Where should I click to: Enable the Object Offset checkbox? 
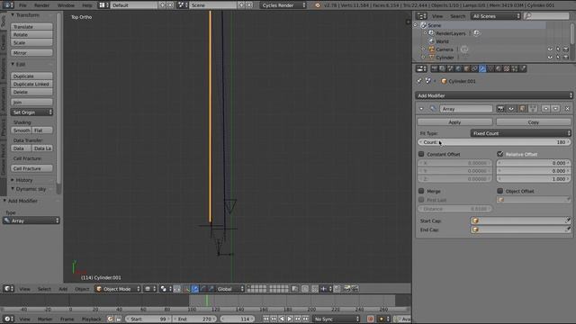(x=500, y=191)
